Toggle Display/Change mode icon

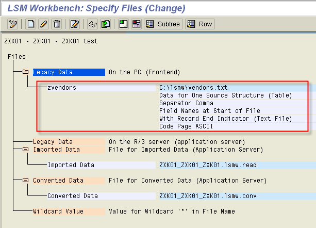tap(12, 24)
